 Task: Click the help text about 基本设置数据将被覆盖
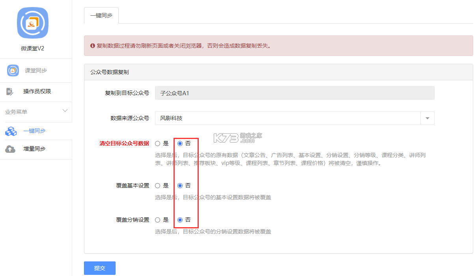point(213,197)
